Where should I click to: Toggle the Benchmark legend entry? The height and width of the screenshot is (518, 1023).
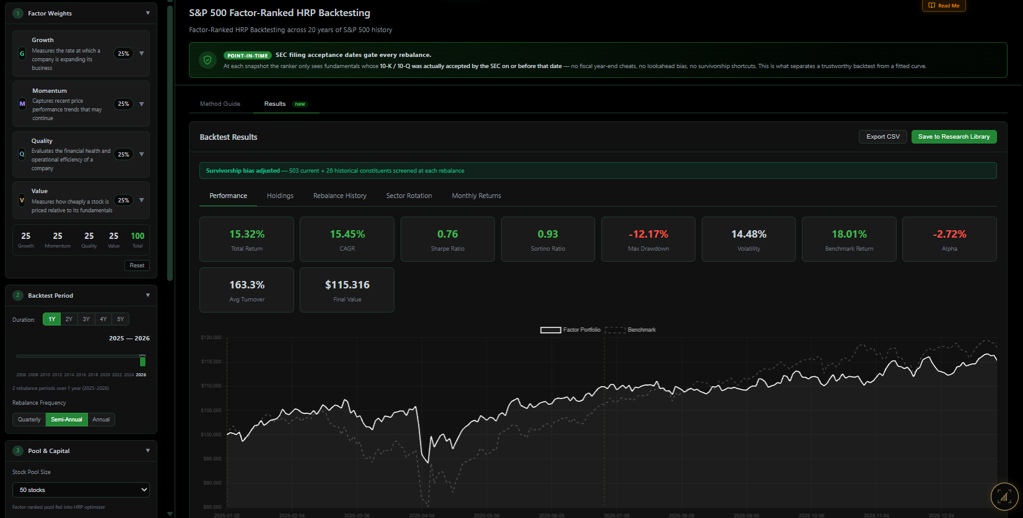(x=630, y=330)
